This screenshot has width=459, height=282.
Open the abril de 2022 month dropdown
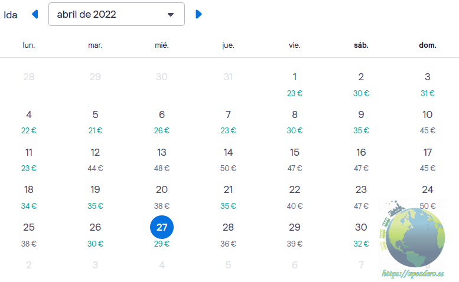116,14
